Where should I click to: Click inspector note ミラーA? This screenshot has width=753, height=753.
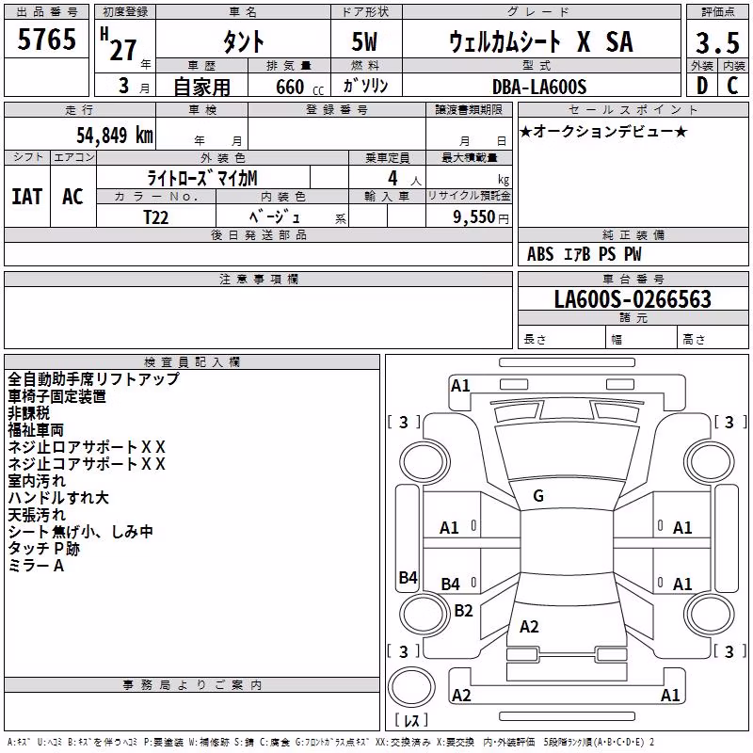coord(36,566)
